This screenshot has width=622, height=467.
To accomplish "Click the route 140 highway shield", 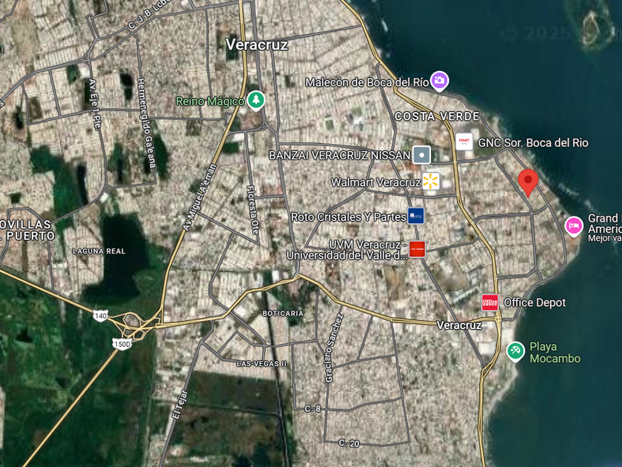I will [101, 316].
